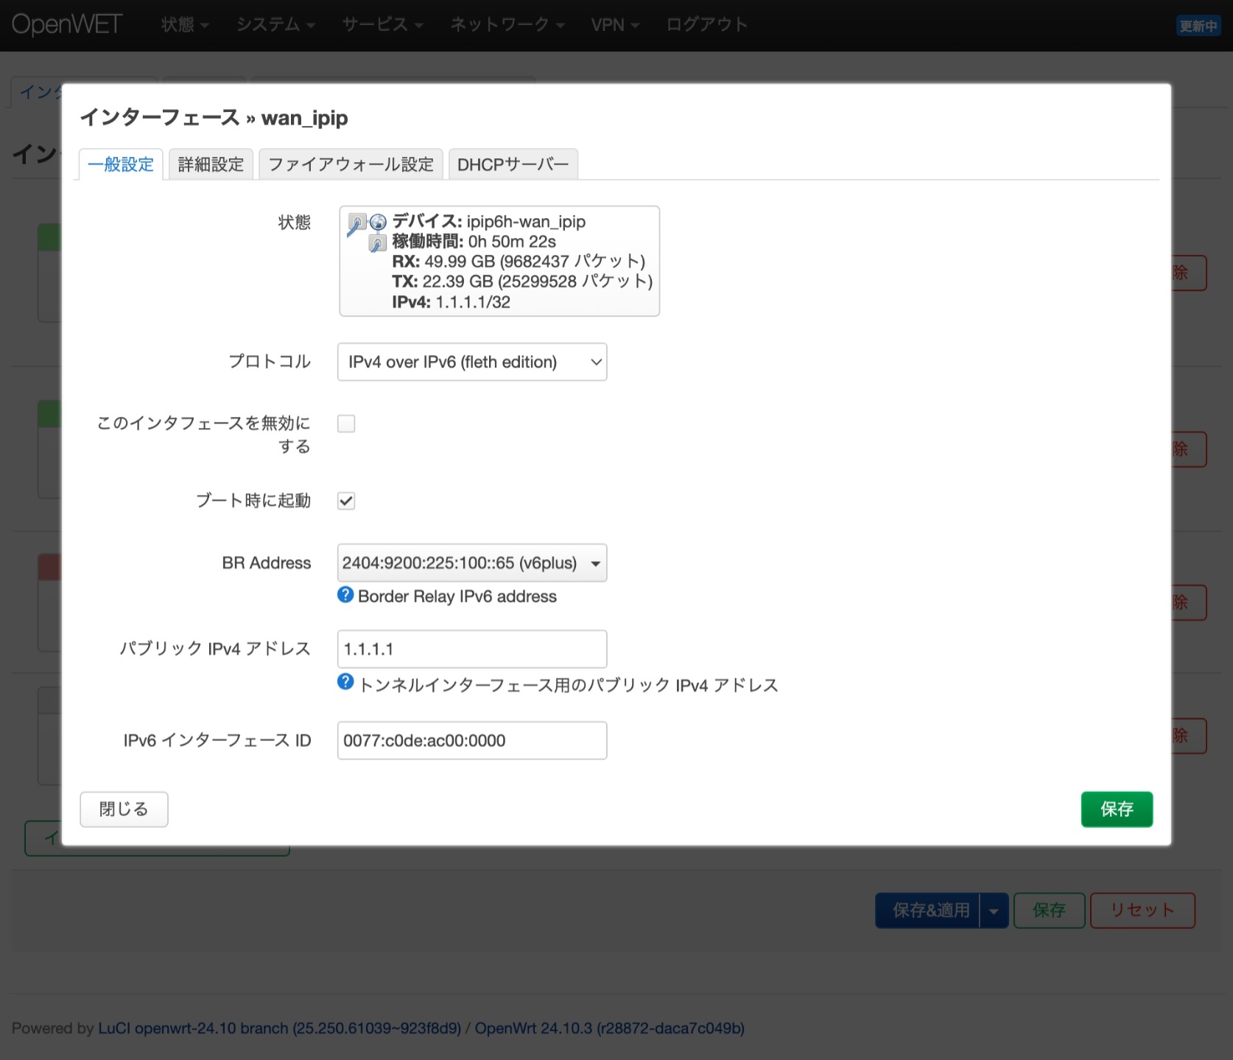Save settings with the green 保存 button
Image resolution: width=1233 pixels, height=1060 pixels.
click(1117, 809)
